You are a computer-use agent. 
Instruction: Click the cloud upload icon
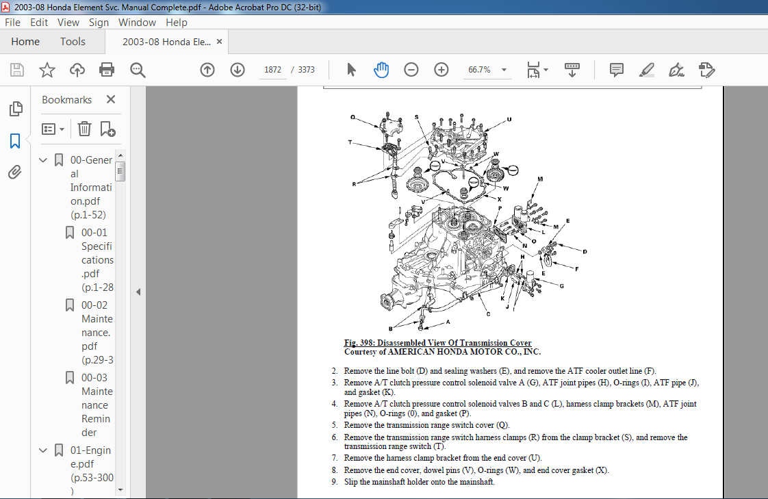point(77,70)
